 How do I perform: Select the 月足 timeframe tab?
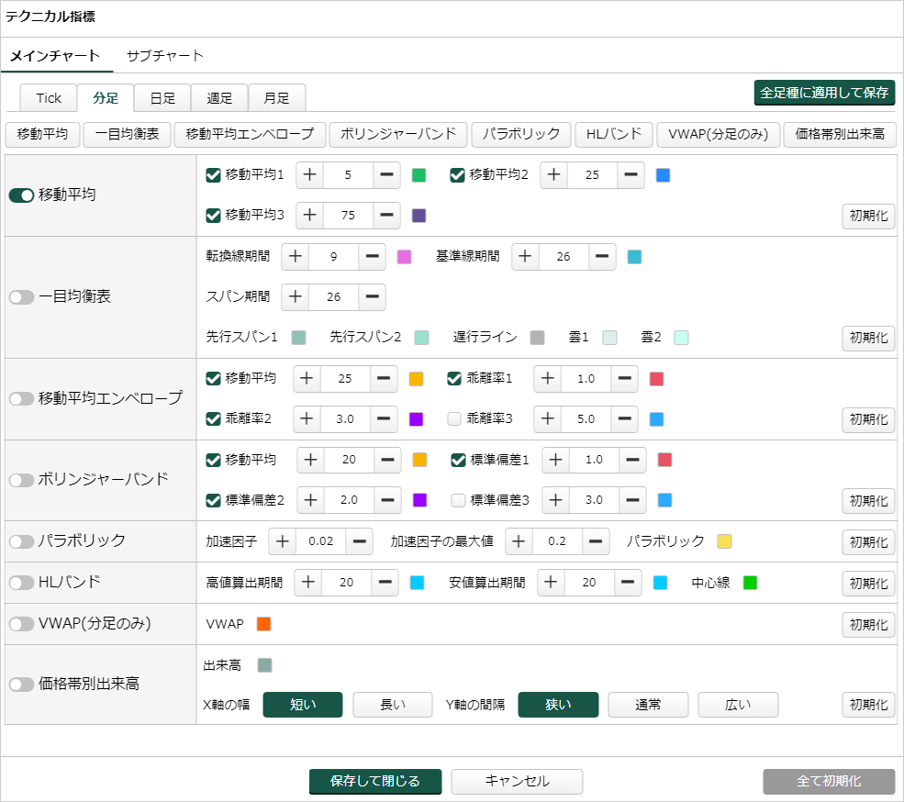(277, 98)
